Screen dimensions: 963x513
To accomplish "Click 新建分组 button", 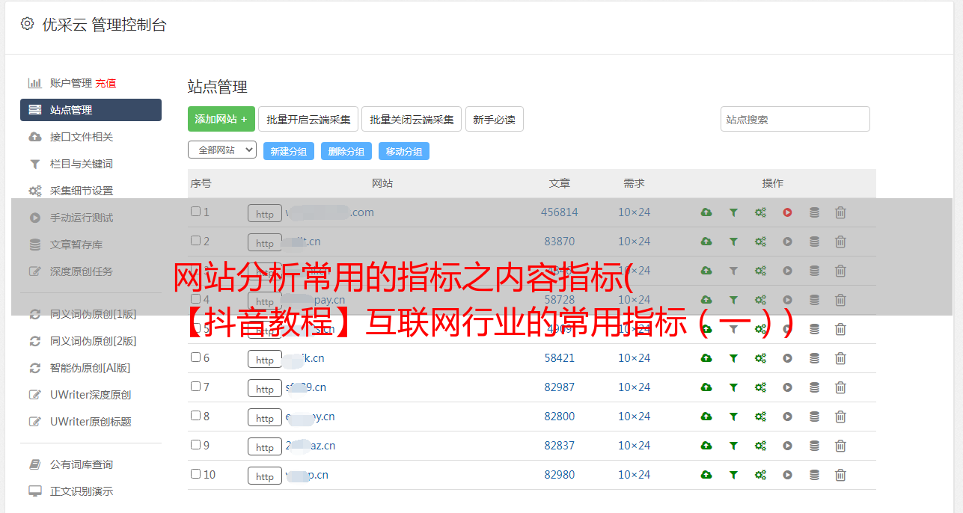I will point(289,151).
